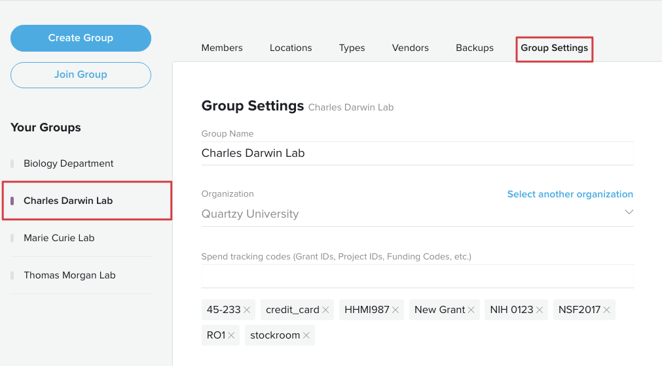Delete the HHMI987 code tag
Screen dimensions: 662x366
click(395, 310)
